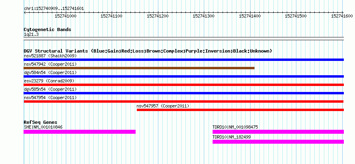Select the red nsv547954 loss variant bar
355x164 pixels.
[183, 102]
